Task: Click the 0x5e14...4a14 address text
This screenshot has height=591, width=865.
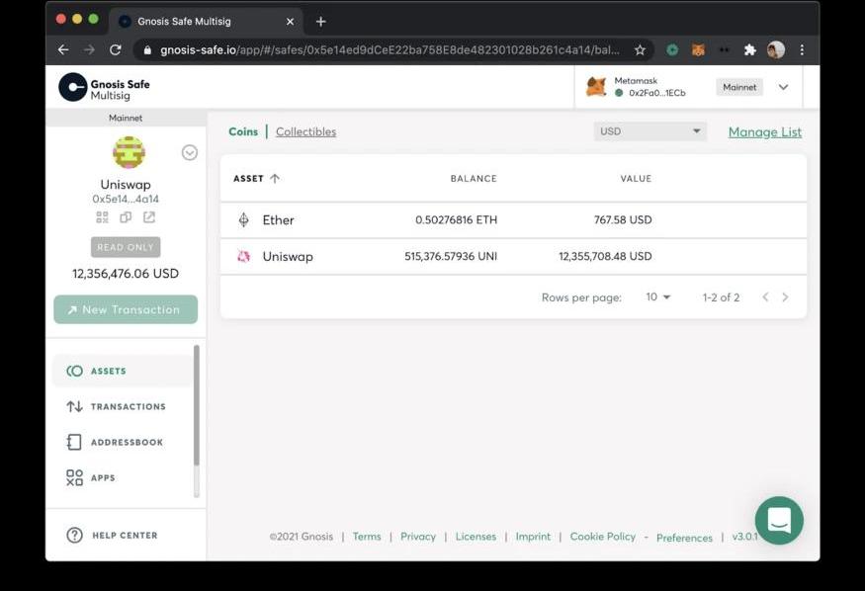Action: point(126,199)
